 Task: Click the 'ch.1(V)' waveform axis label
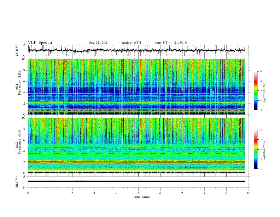pos(17,50)
